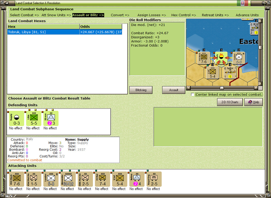Image resolution: width=271 pixels, height=198 pixels.
Task: Click the Disorganized: +3 modifier line
Action: click(145, 37)
